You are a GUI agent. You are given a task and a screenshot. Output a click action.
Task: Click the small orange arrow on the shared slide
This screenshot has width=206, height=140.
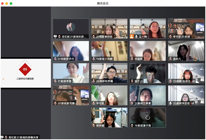coord(3,79)
